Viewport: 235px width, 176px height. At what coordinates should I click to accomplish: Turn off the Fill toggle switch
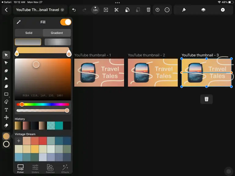tap(66, 22)
